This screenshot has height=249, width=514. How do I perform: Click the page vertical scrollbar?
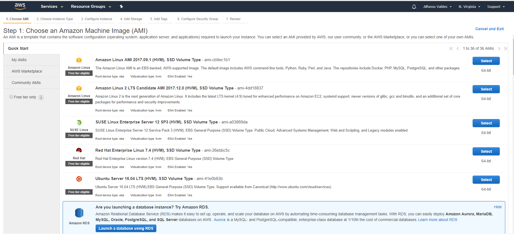pos(513,57)
